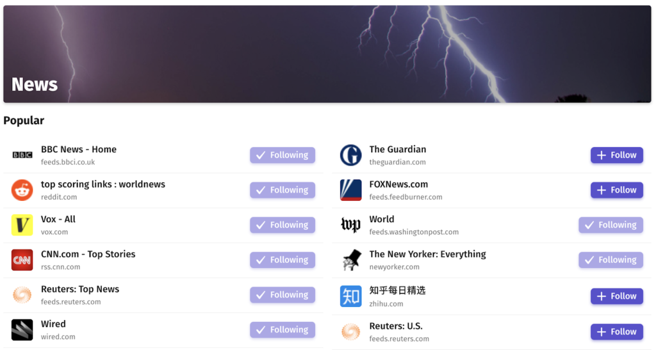The image size is (656, 350).
Task: Open the Vox - All feed title
Action: click(x=58, y=219)
